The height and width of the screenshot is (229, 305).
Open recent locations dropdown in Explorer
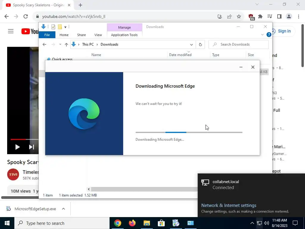point(60,44)
